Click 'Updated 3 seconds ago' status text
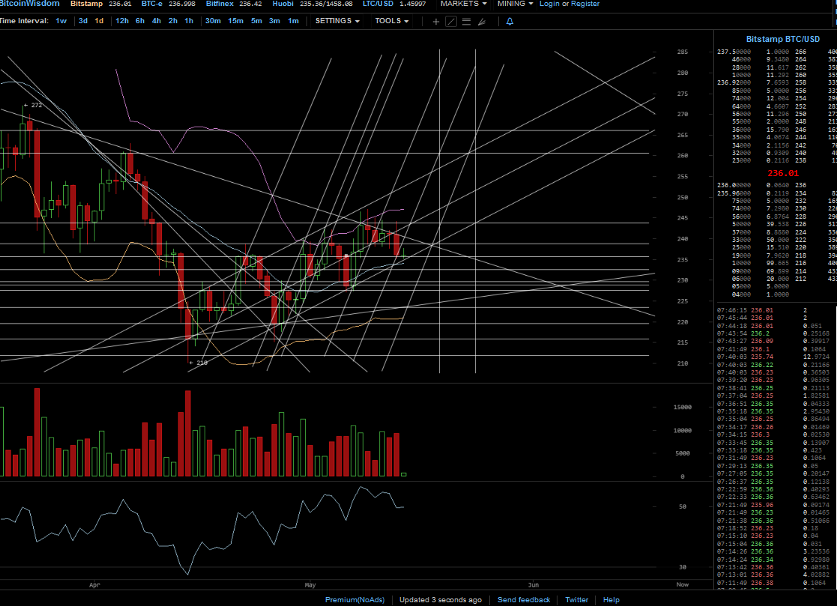This screenshot has width=837, height=606. (441, 599)
